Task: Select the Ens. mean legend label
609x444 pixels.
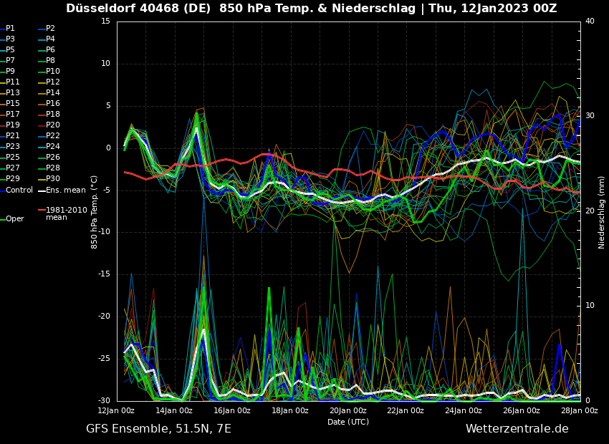Action: pos(65,190)
